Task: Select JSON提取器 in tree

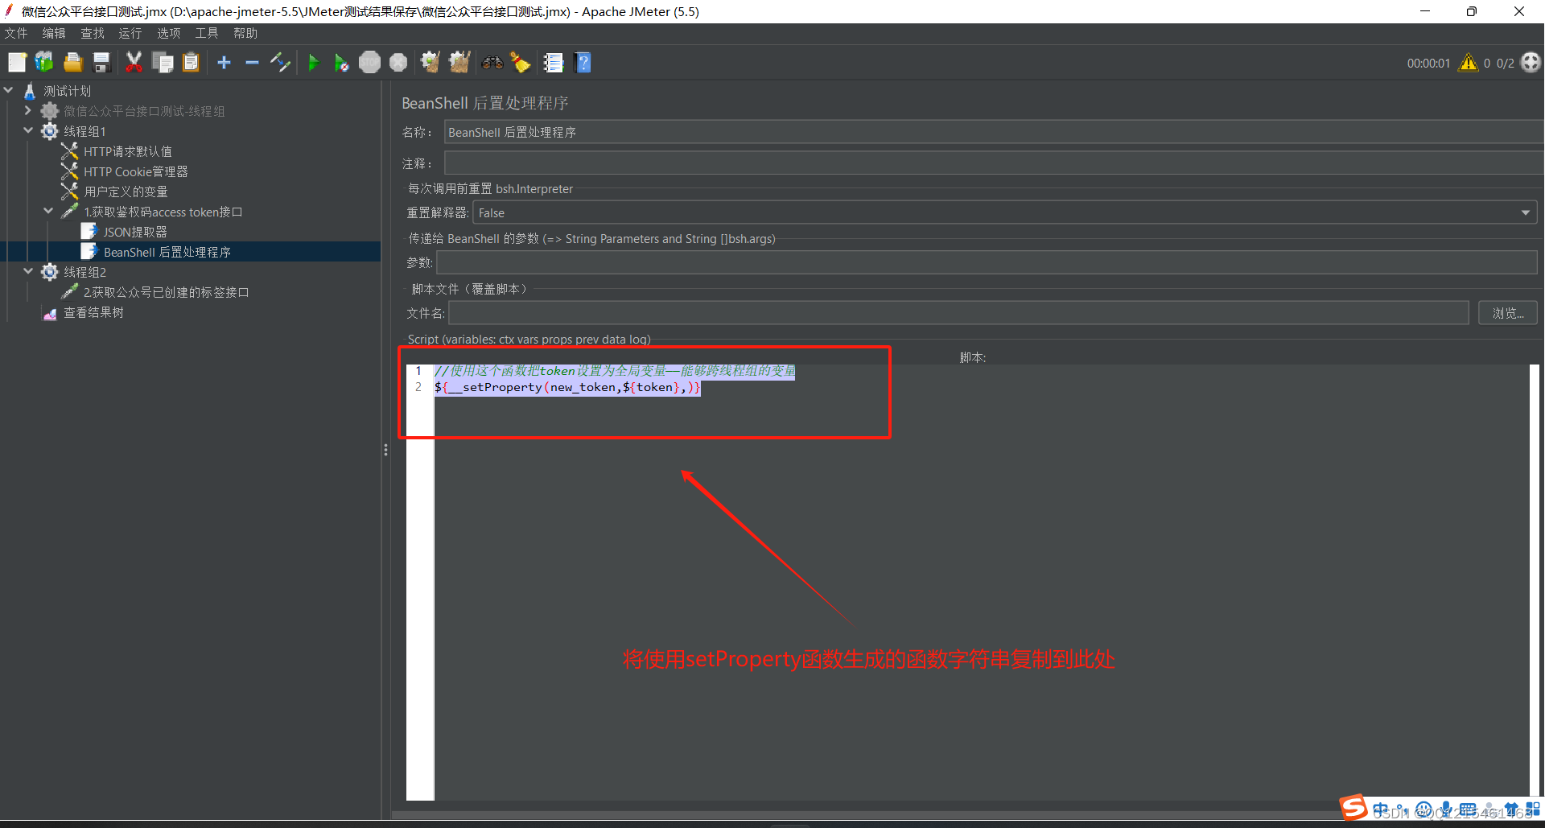Action: (134, 232)
